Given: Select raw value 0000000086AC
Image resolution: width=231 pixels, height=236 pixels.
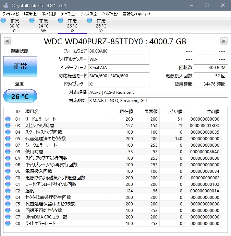Looking at the screenshot, I should [205, 152].
